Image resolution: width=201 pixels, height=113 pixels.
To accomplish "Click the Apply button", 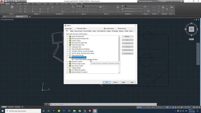I will (123, 82).
